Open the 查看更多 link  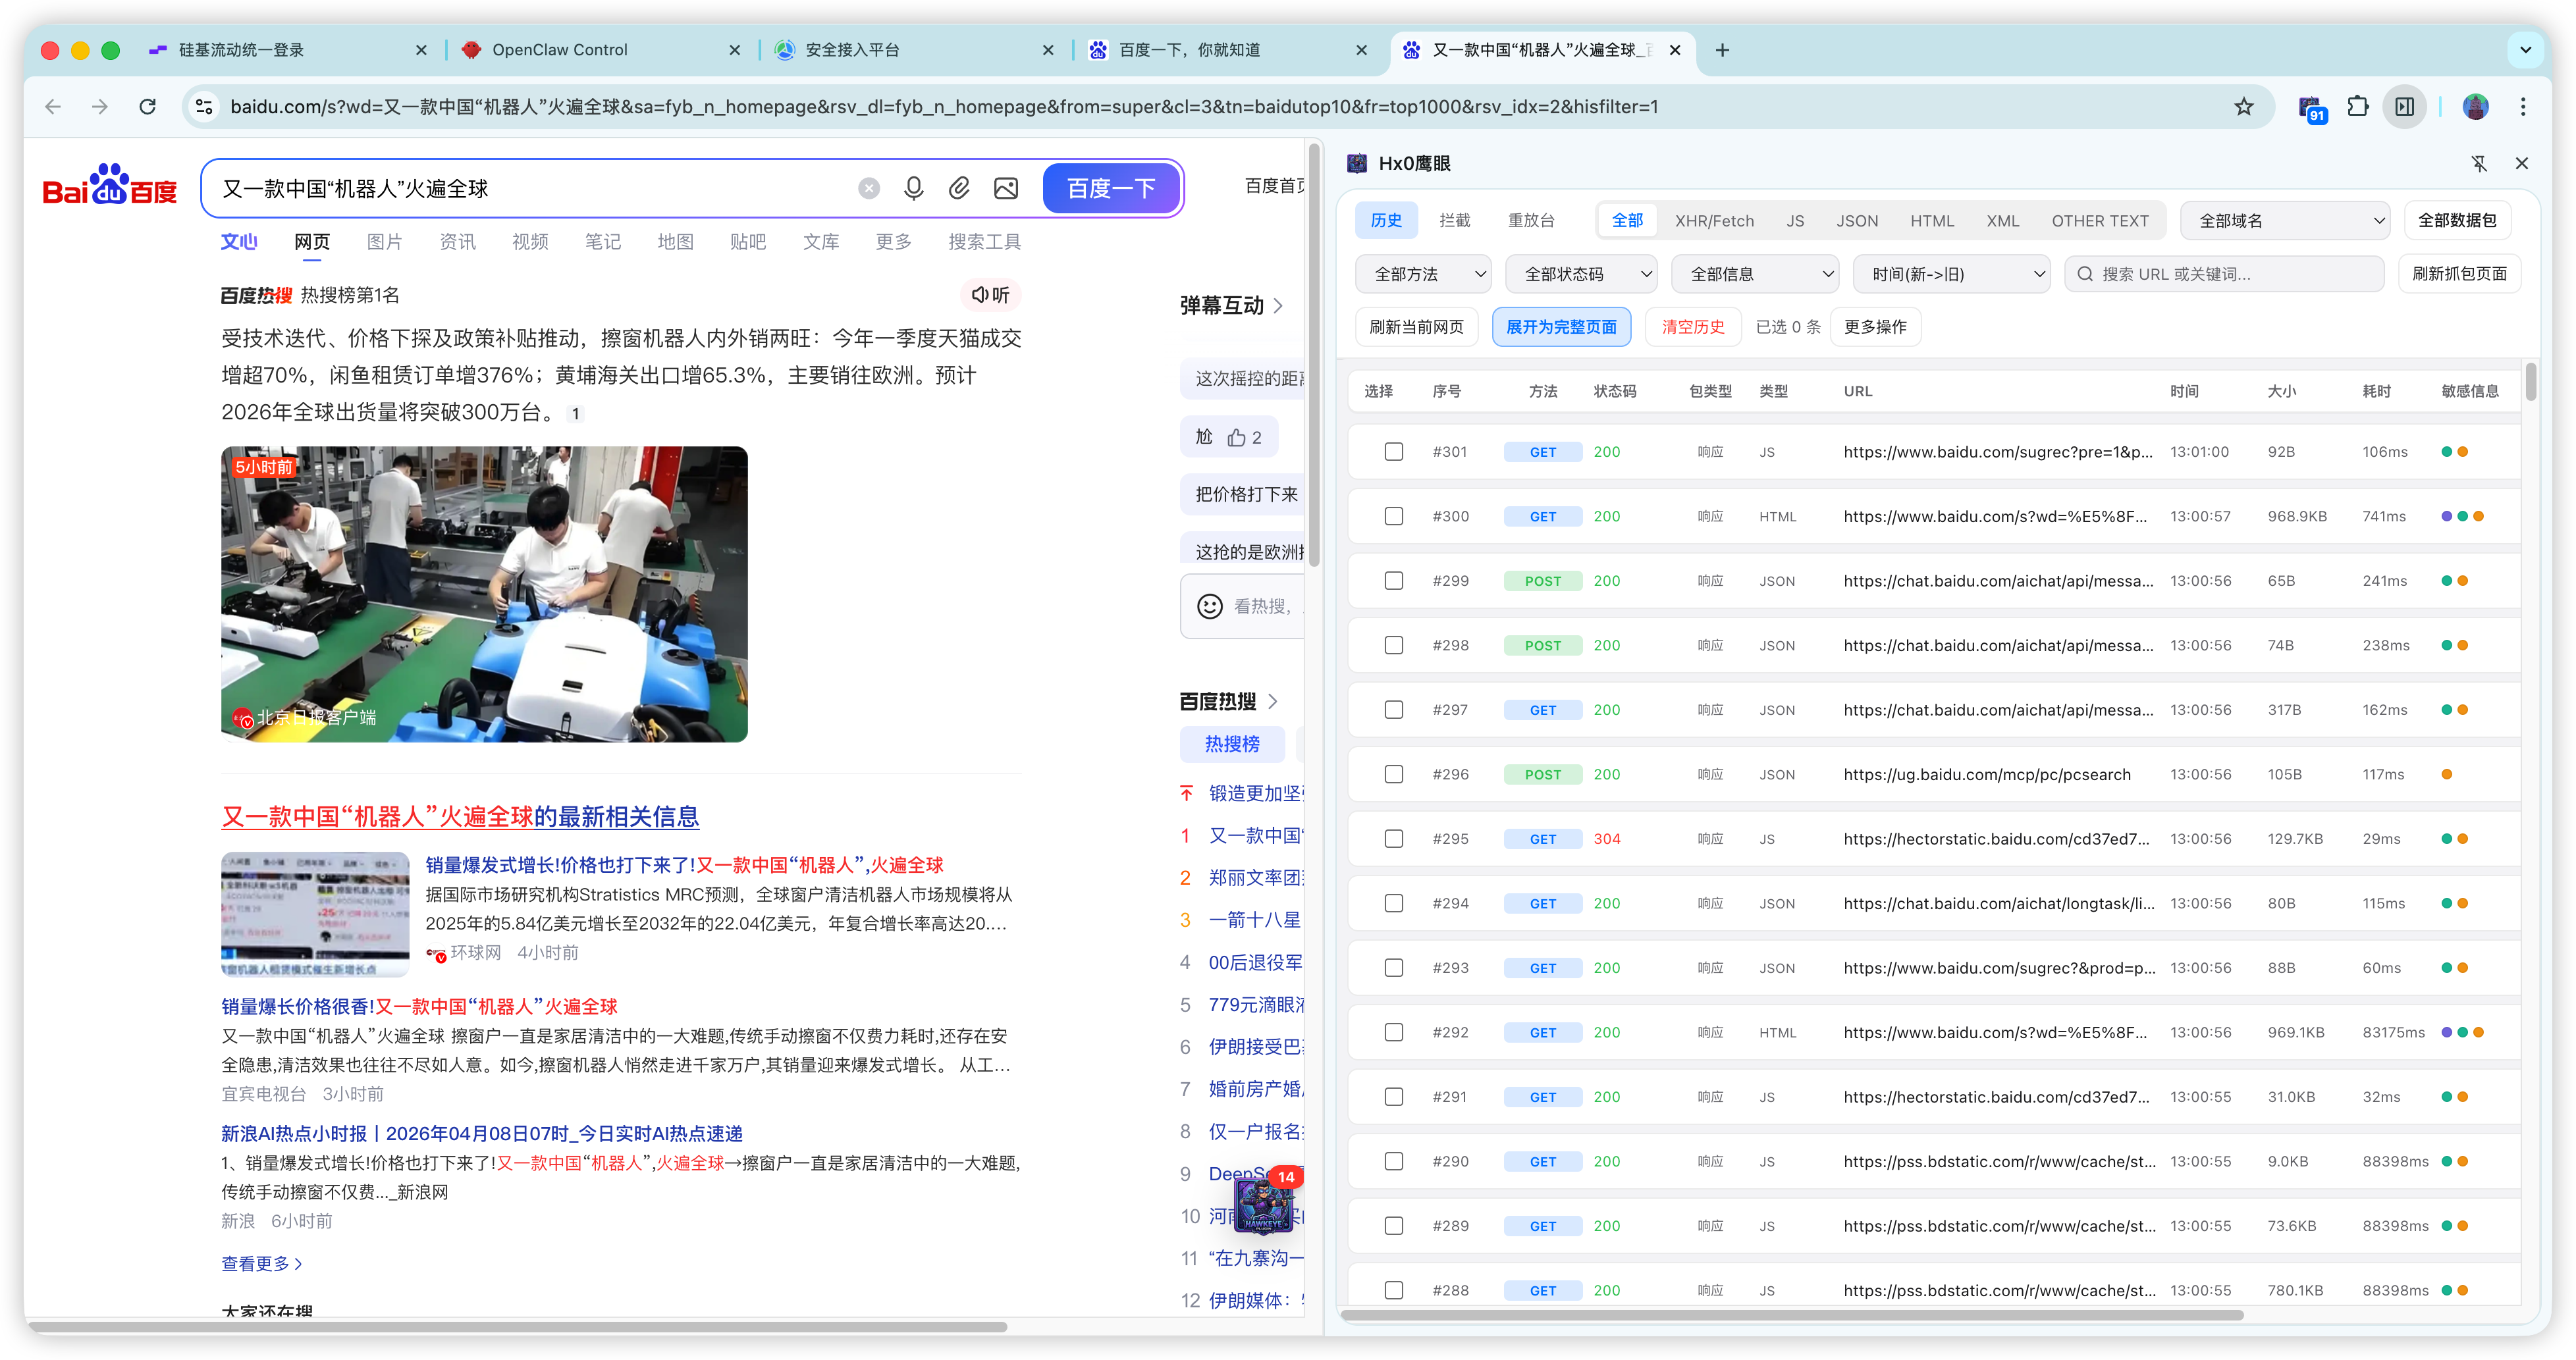(x=261, y=1264)
